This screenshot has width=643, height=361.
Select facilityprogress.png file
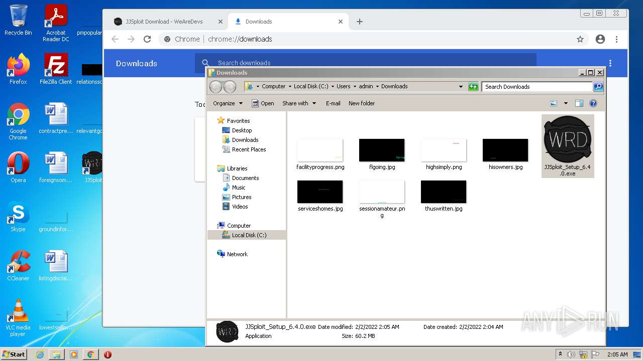click(x=320, y=154)
